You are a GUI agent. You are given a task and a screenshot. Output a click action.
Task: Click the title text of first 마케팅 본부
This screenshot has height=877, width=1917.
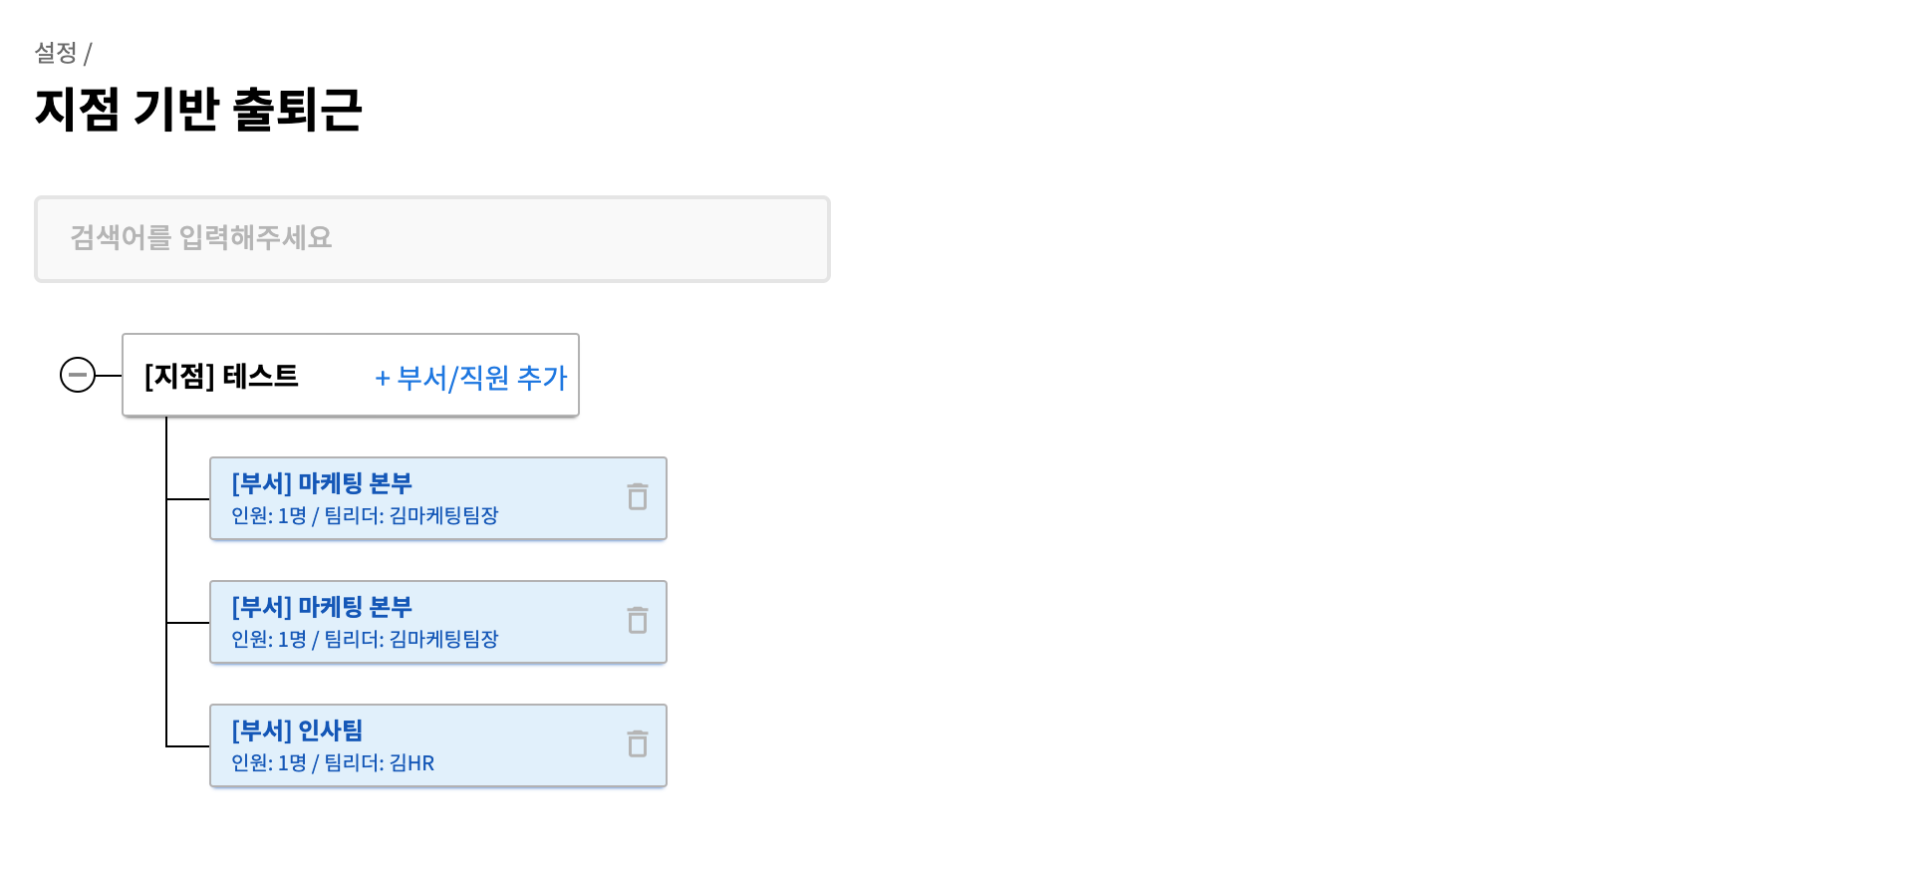click(322, 483)
